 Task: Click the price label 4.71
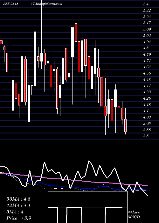[147, 61]
